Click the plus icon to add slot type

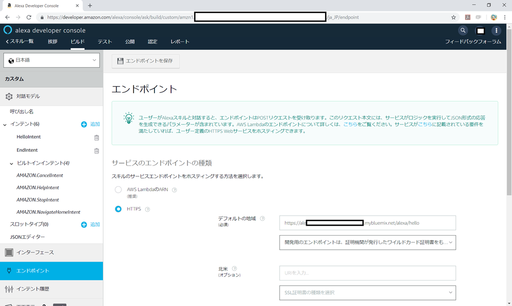(84, 225)
